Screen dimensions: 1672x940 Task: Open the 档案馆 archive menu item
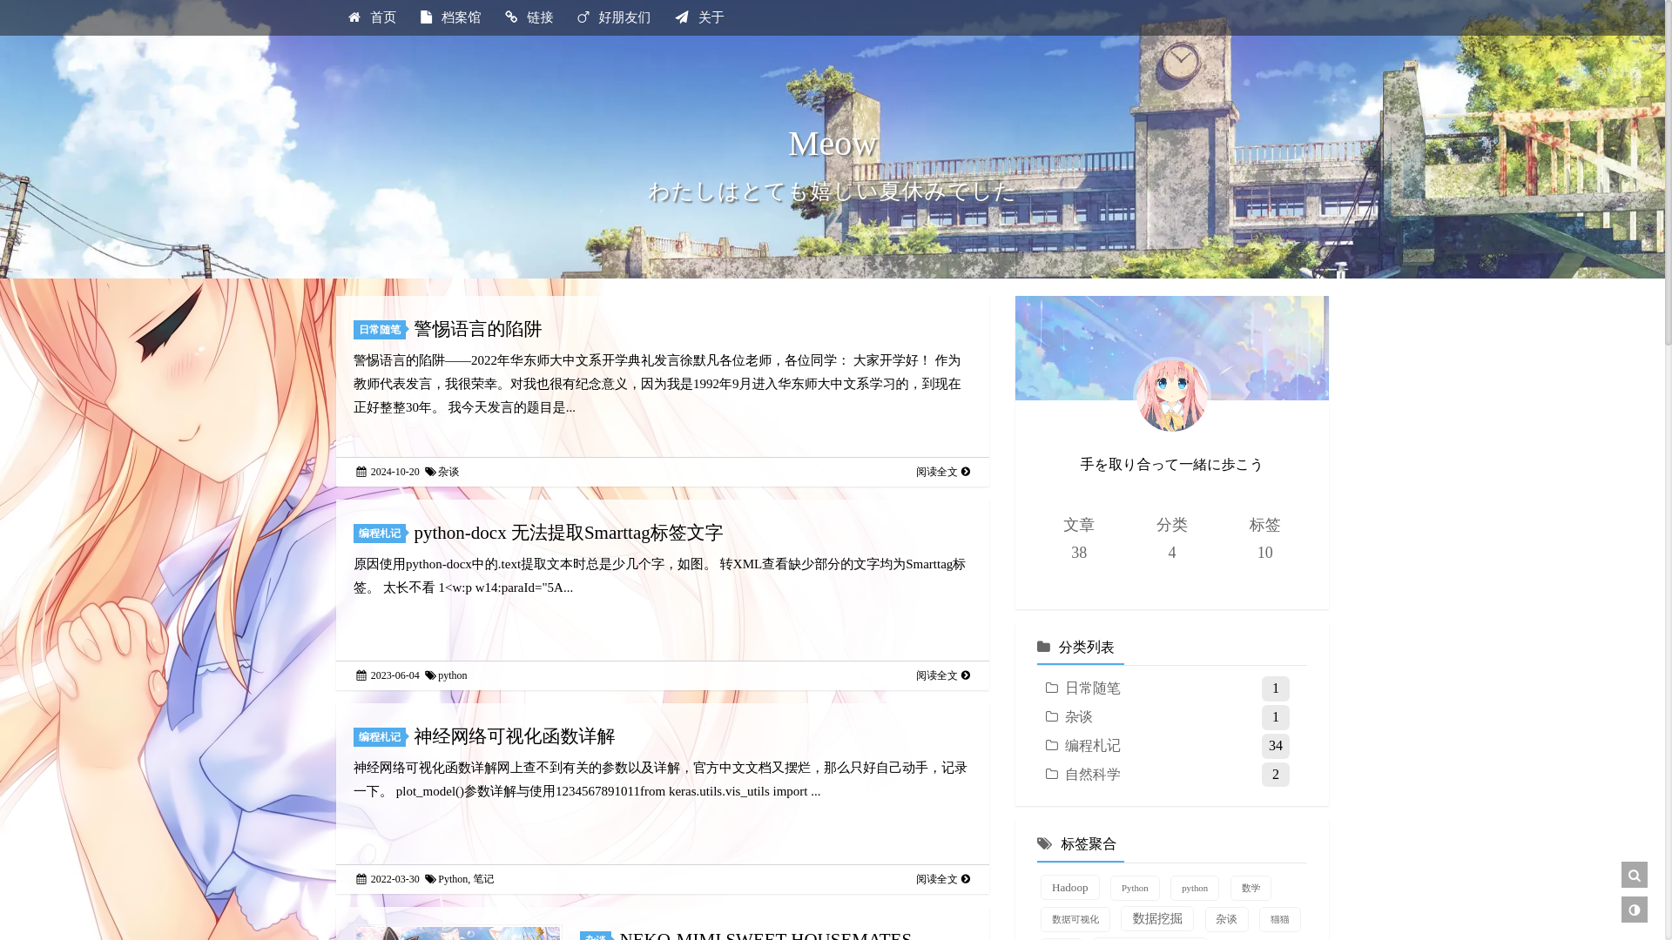[x=450, y=17]
